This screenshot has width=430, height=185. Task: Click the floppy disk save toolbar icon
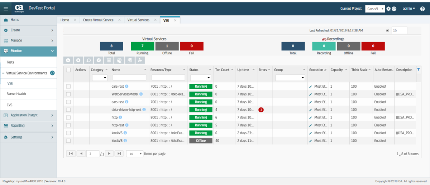[130, 60]
